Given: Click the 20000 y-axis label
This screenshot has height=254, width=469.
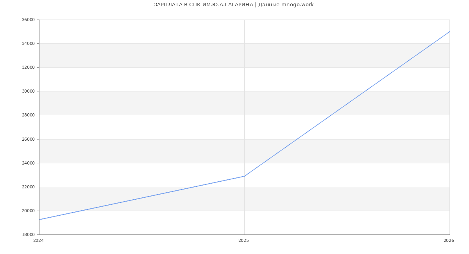Looking at the screenshot, I should click(x=28, y=211).
